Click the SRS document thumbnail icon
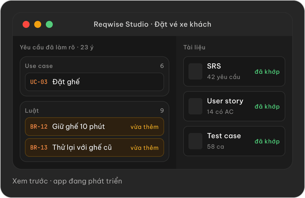This screenshot has width=305, height=198. coord(195,71)
